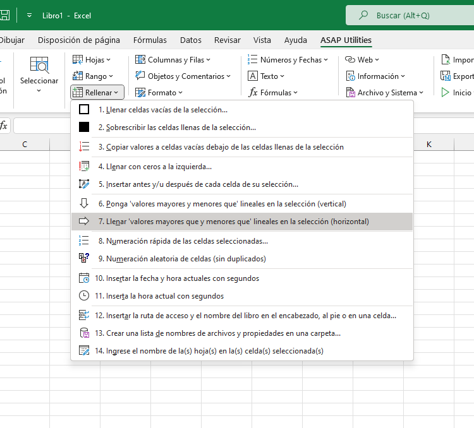Viewport: 474px width, 428px height.
Task: Open the Información dropdown
Action: pos(375,76)
